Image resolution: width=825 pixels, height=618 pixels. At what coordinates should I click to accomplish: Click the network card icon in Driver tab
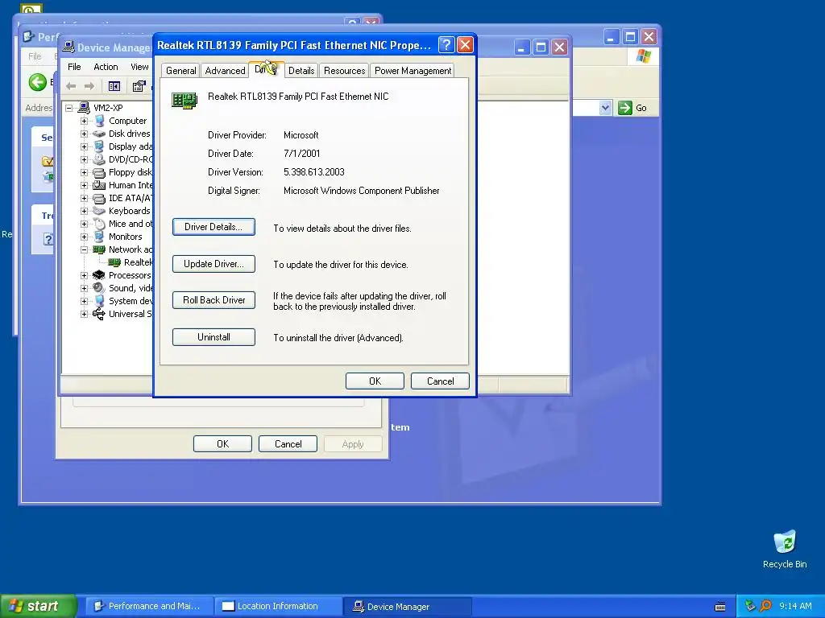tap(184, 100)
